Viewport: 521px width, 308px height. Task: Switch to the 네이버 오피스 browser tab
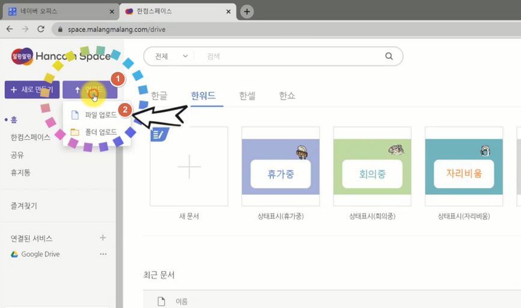(61, 11)
